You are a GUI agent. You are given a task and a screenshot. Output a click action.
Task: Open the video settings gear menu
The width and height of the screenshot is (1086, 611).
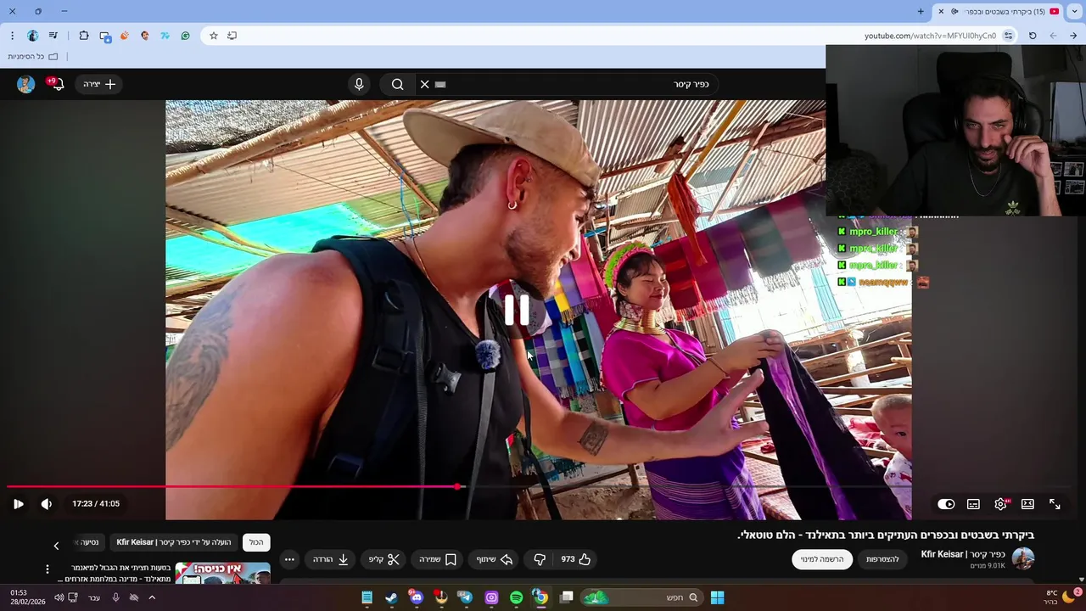point(1001,504)
